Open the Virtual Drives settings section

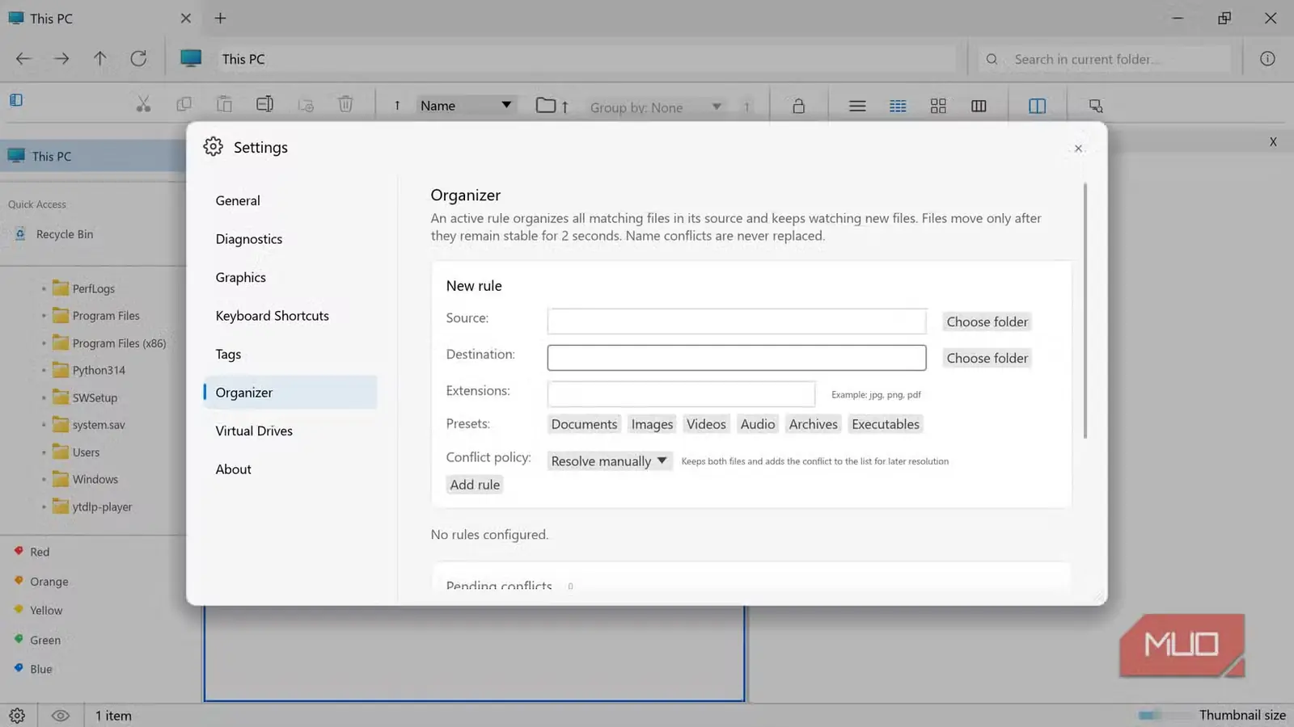coord(290,431)
